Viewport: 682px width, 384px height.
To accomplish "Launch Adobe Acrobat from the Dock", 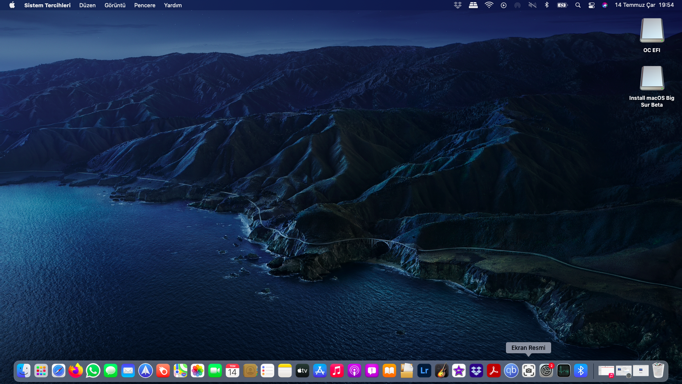I will 494,370.
